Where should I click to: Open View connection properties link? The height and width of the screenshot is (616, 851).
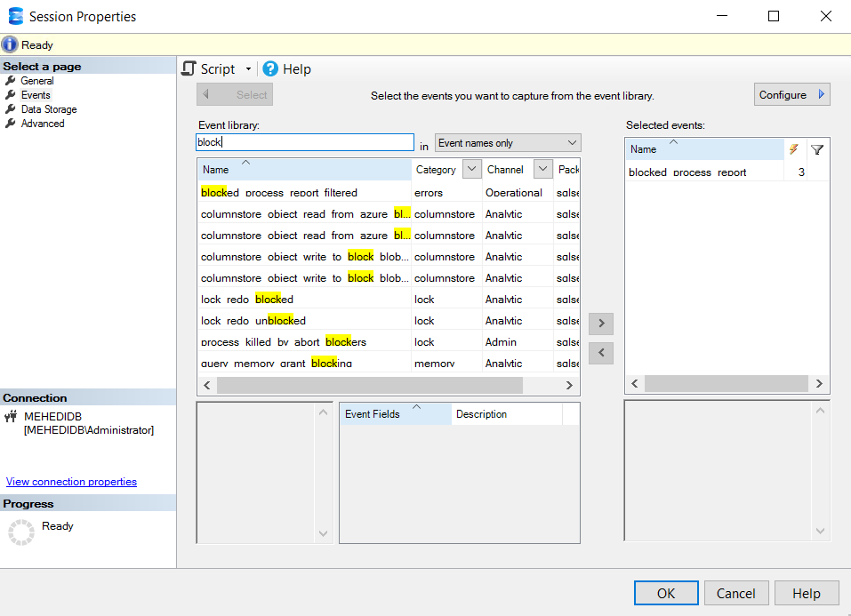coord(71,482)
